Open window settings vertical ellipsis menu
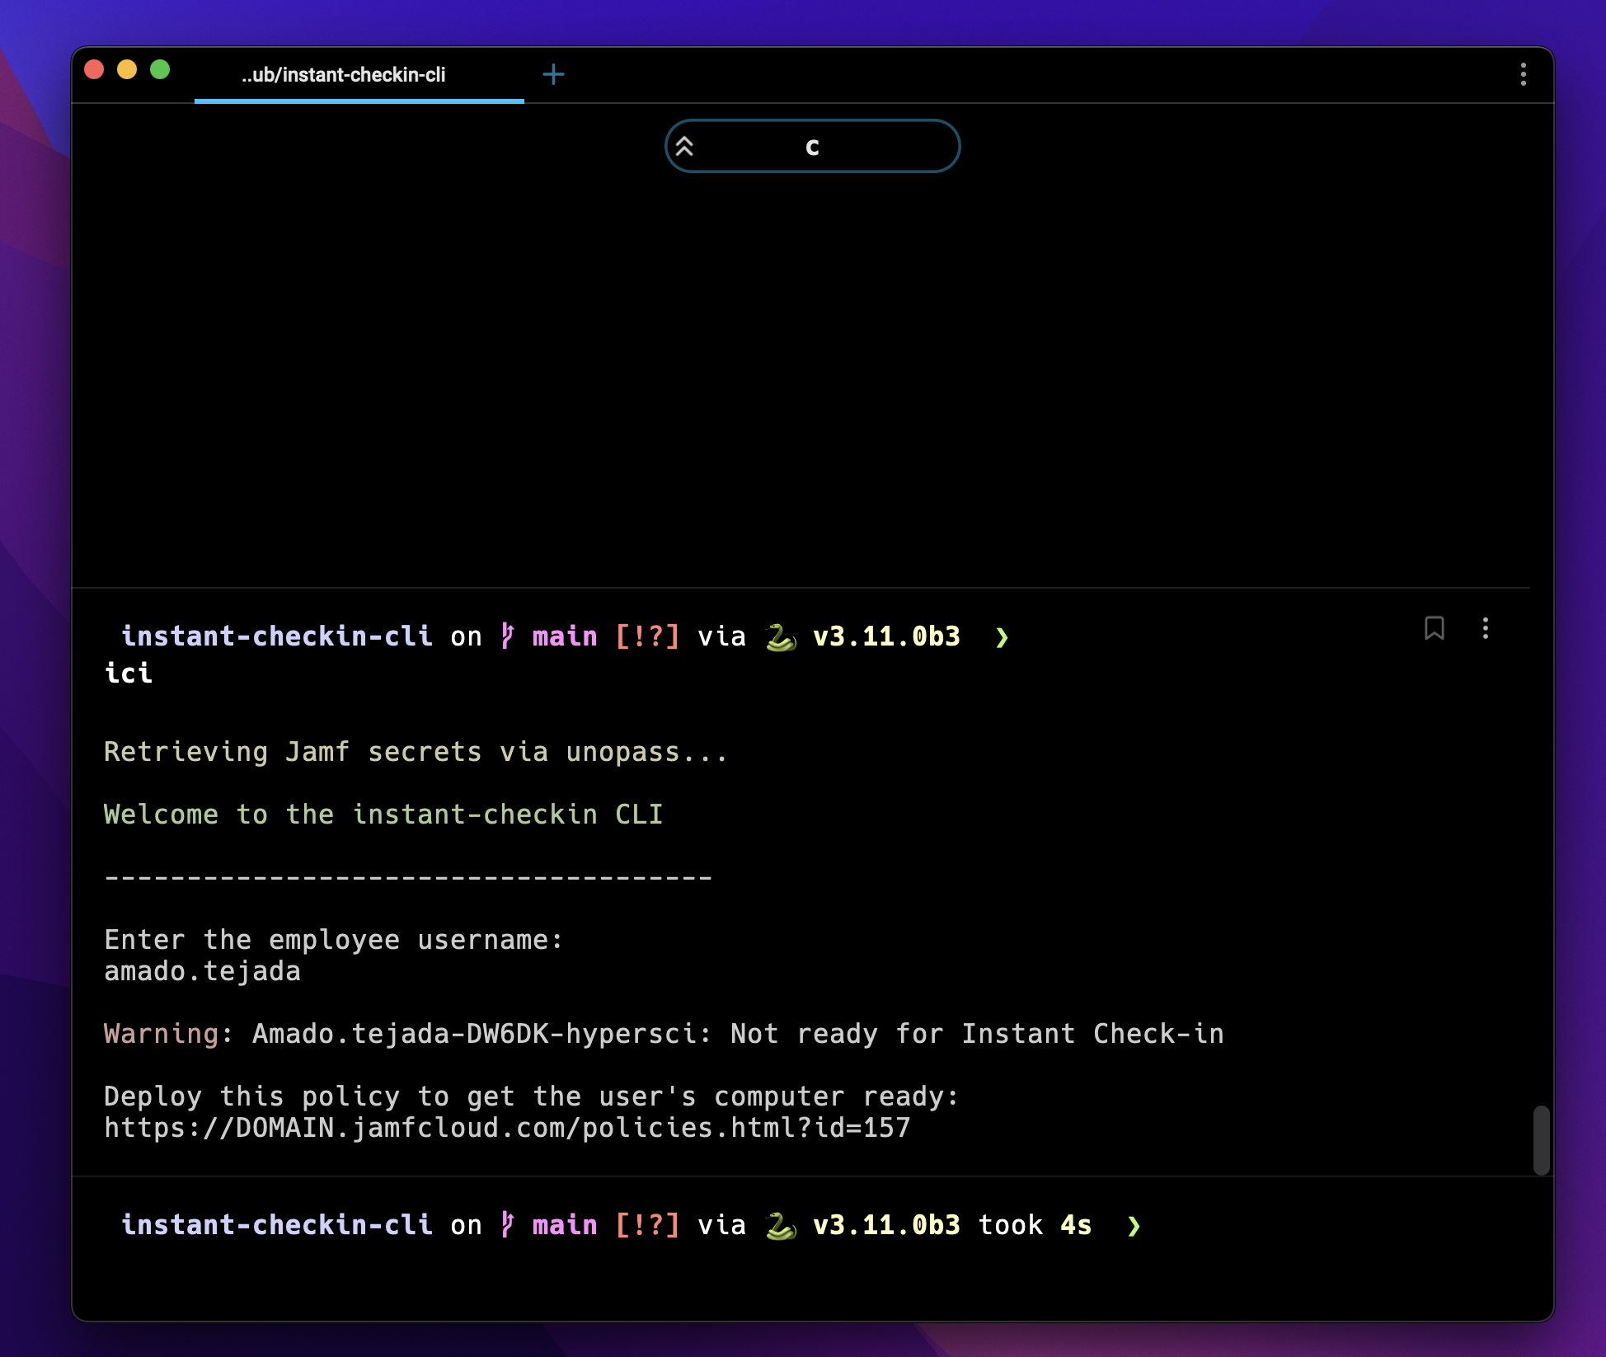 click(x=1523, y=74)
